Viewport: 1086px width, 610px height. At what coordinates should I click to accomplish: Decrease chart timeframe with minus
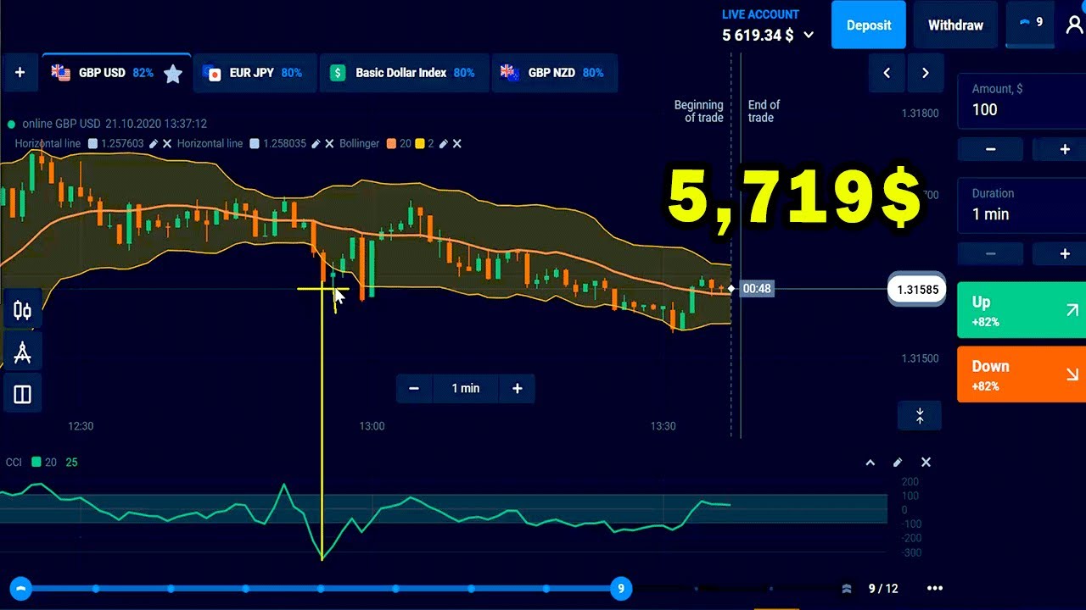pyautogui.click(x=414, y=388)
